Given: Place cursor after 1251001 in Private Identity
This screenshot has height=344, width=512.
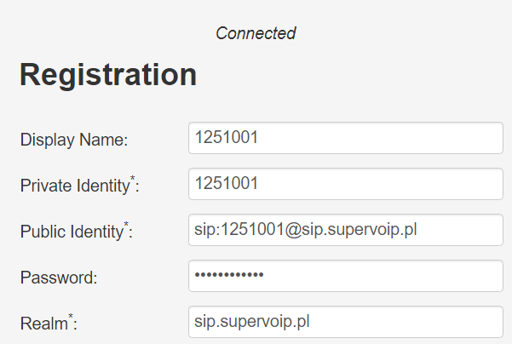Looking at the screenshot, I should point(259,184).
